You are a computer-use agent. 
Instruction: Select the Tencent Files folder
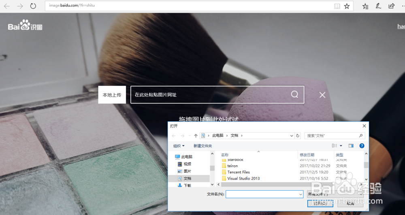click(x=239, y=172)
